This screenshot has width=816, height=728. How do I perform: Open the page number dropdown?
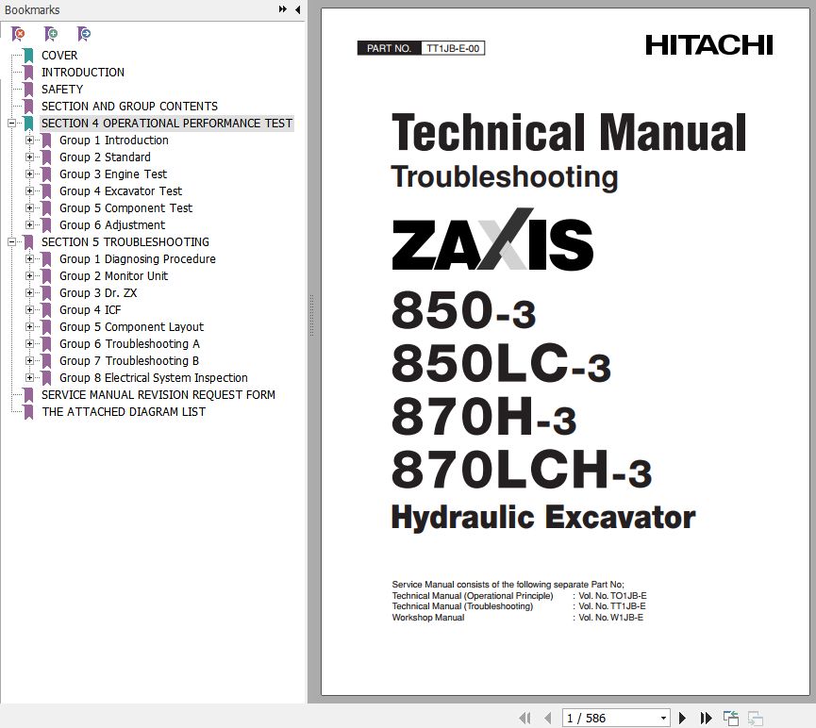pos(663,719)
